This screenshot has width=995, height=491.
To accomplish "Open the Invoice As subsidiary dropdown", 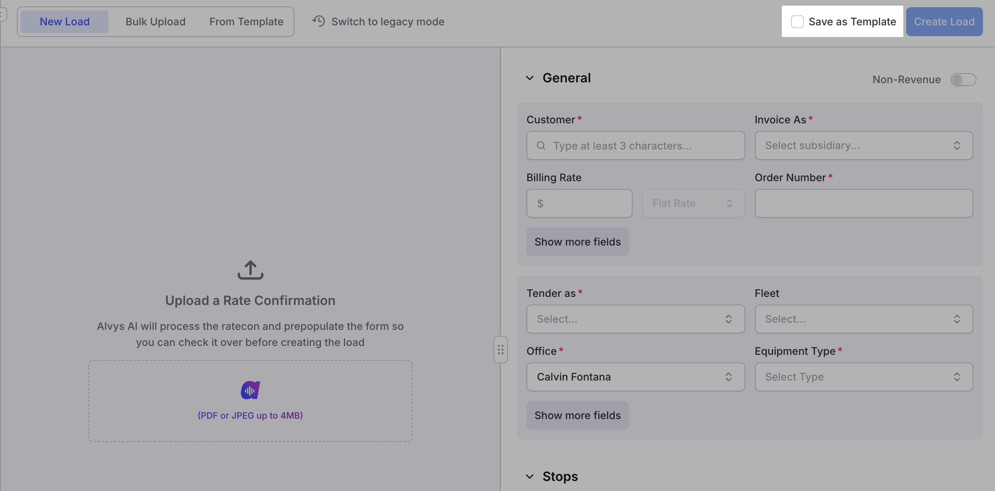I will pyautogui.click(x=863, y=145).
